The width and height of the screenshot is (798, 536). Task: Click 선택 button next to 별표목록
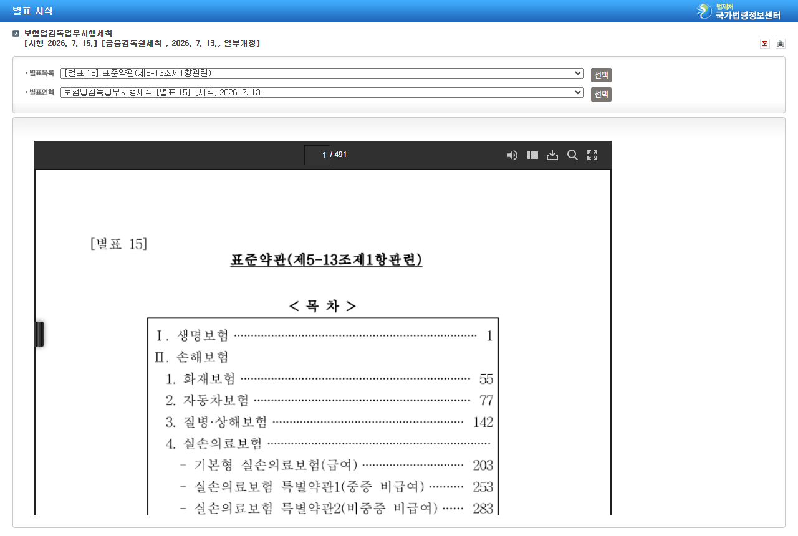(601, 75)
